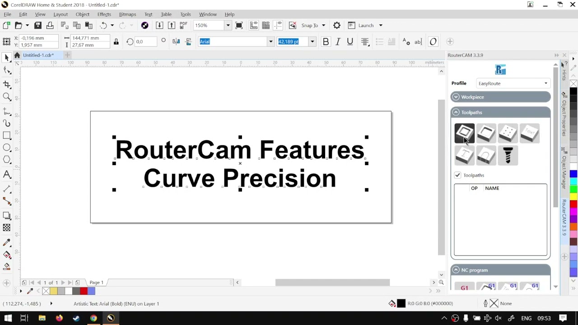The height and width of the screenshot is (325, 578).
Task: Select the Untitled-1.cdr document tab
Action: (x=38, y=55)
